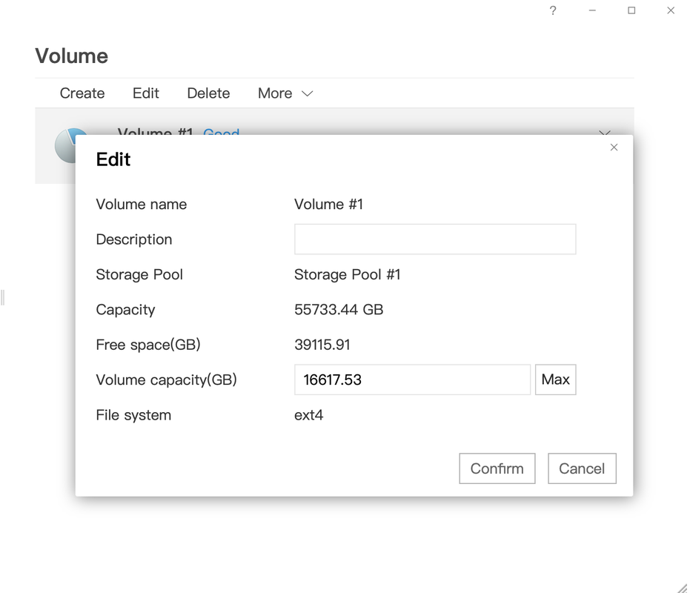
Task: Click the Volume capacity(GB) field
Action: point(412,380)
